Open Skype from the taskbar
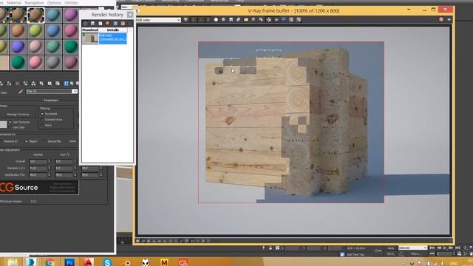Screen dimensions: 473x266 [107, 262]
